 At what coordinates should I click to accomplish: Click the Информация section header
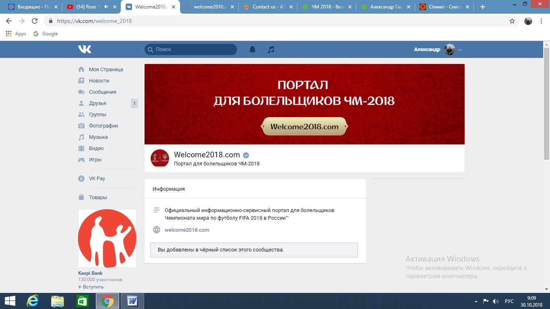(x=169, y=189)
